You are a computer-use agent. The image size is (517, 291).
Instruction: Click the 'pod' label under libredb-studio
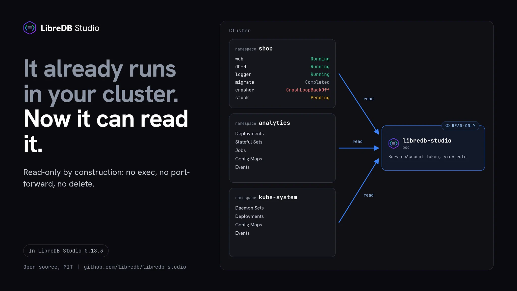point(406,148)
